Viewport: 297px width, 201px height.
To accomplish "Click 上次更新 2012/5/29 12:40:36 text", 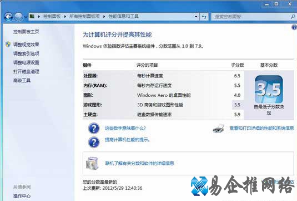I will point(113,188).
